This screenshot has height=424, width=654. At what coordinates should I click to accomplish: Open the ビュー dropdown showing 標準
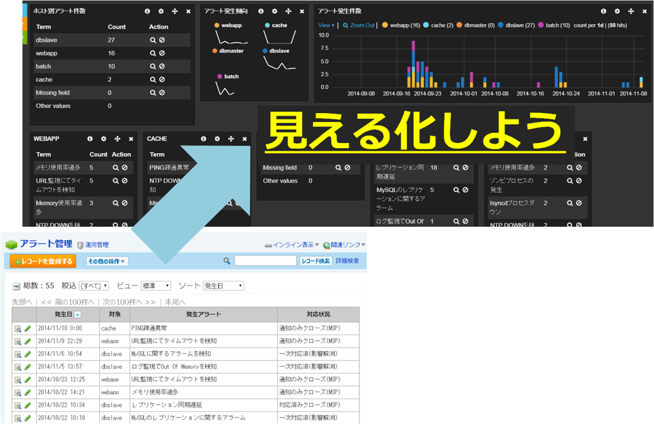click(x=155, y=285)
